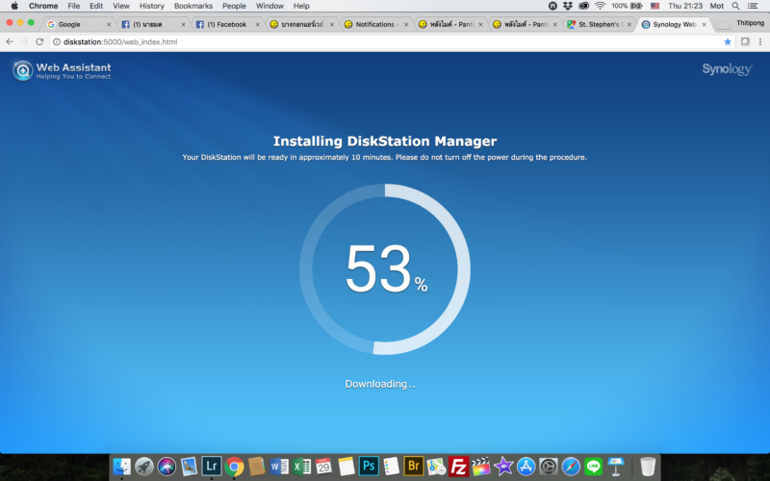Open Reminders from the dock
770x481 pixels.
tap(392, 467)
